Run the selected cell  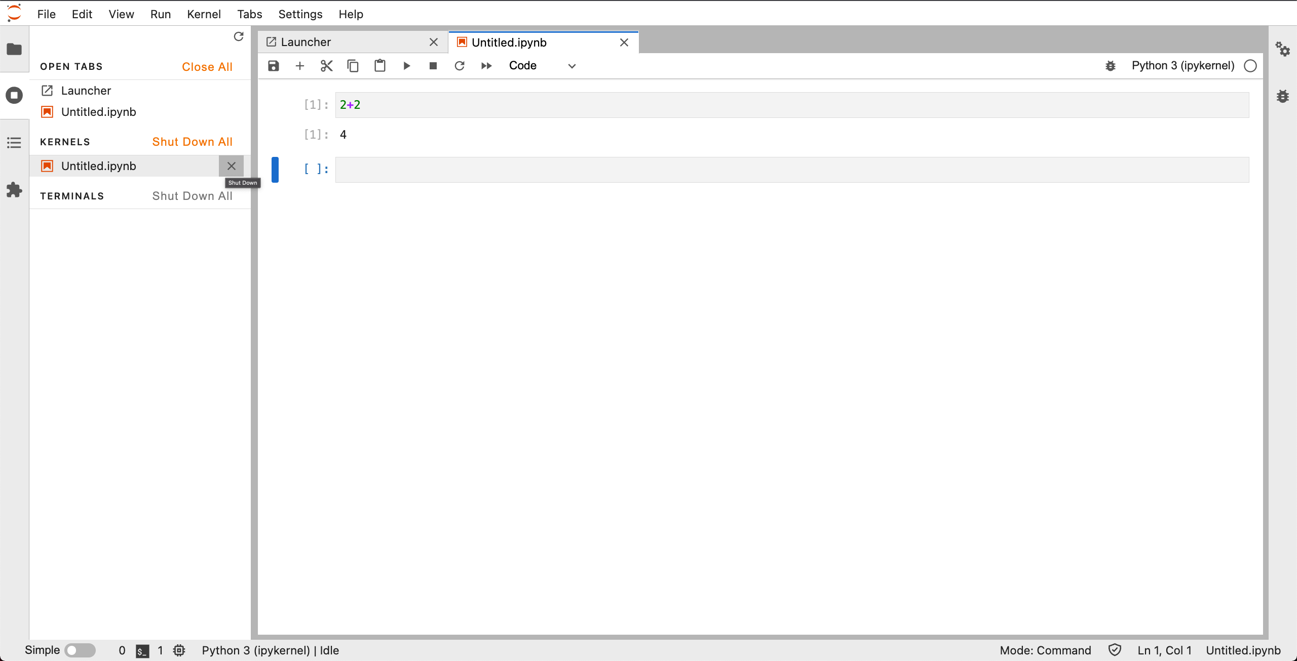pyautogui.click(x=406, y=66)
